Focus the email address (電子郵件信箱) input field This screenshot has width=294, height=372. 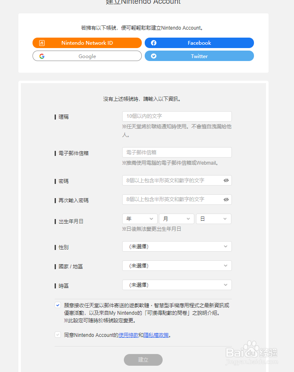pyautogui.click(x=177, y=152)
